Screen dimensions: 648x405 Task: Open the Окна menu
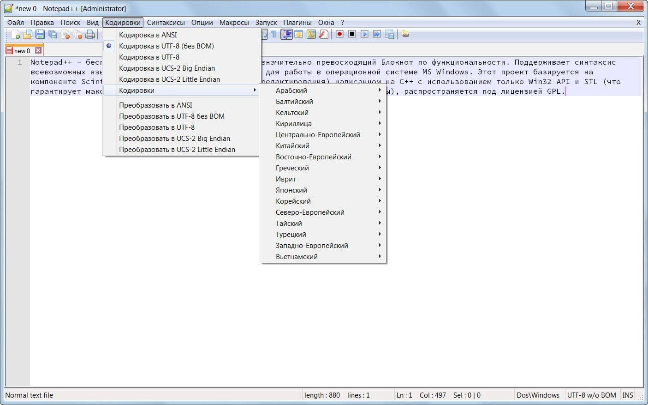(x=326, y=22)
